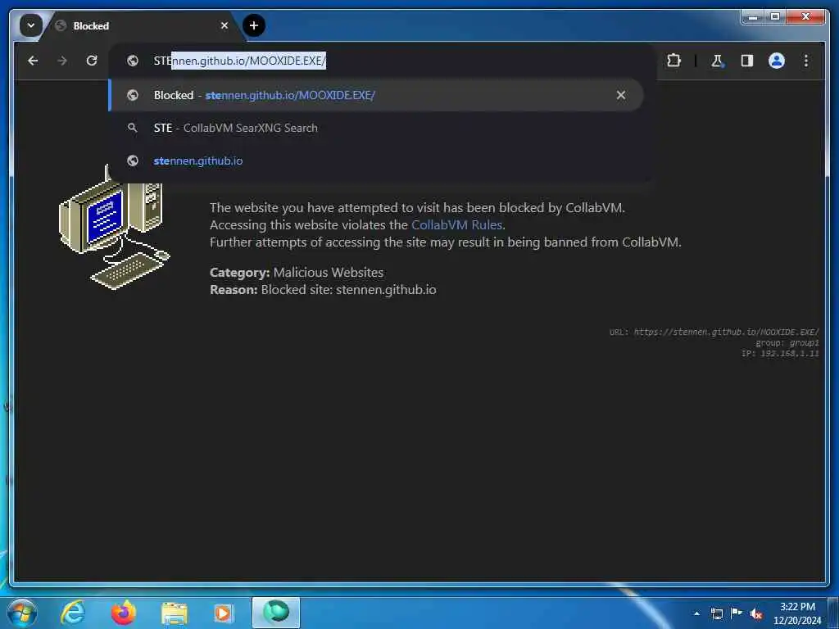Go back to the previous page
Viewport: 839px width, 629px height.
[33, 61]
